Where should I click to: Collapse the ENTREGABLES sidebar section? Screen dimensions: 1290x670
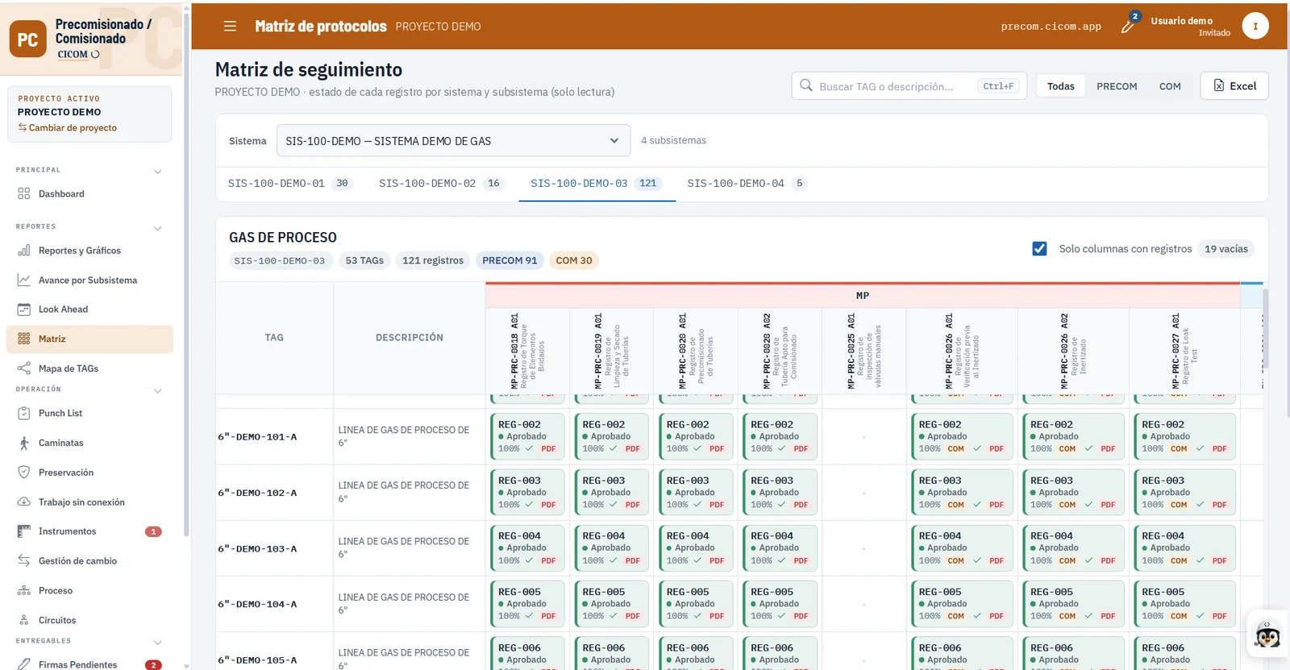click(x=158, y=643)
